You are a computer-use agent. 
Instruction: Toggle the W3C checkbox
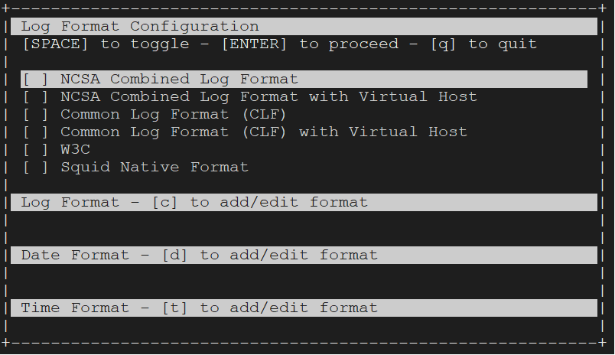[x=35, y=150]
